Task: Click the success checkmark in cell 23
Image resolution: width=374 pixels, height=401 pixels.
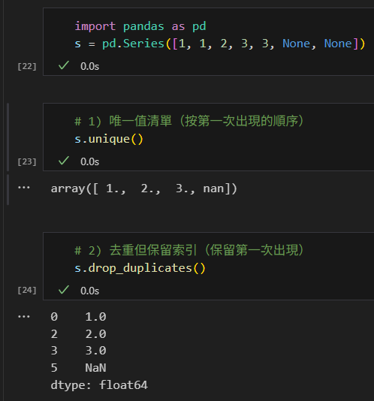Action: (x=64, y=161)
